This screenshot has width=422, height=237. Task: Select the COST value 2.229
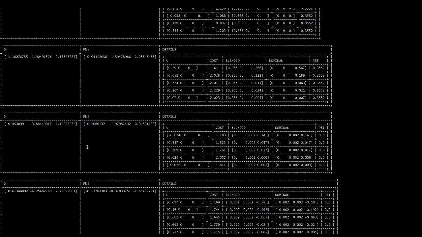coord(215,90)
